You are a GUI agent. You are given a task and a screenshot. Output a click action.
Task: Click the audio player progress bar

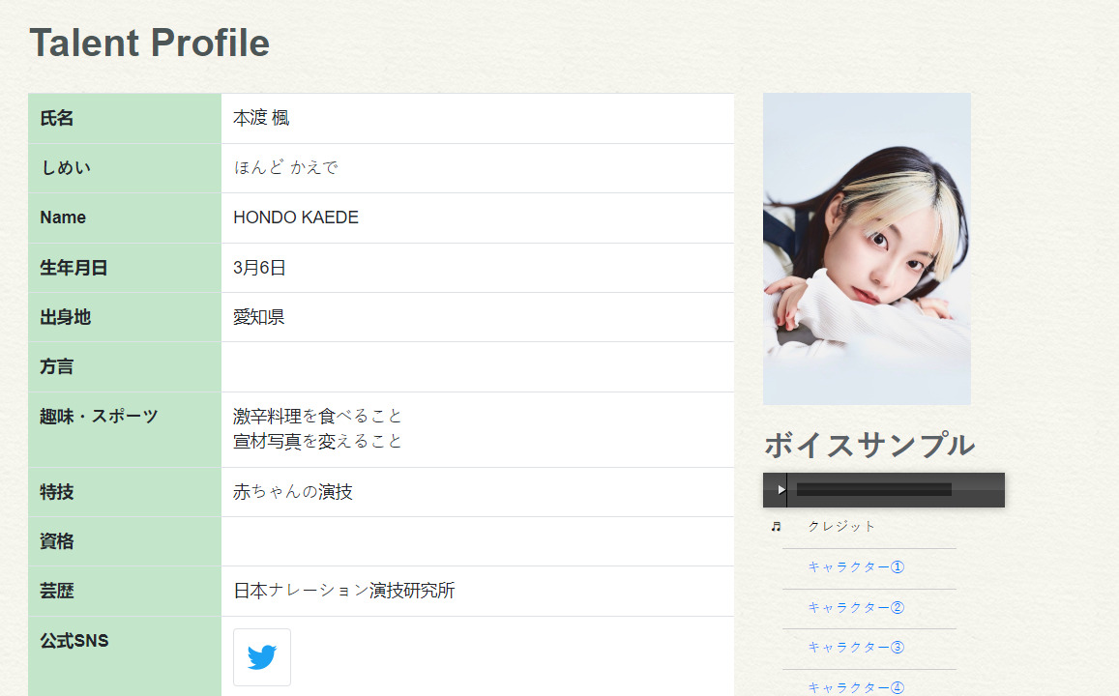[873, 489]
